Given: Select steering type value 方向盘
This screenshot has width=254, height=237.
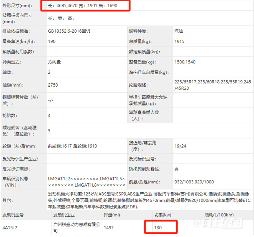Looking at the screenshot, I should point(54,62).
